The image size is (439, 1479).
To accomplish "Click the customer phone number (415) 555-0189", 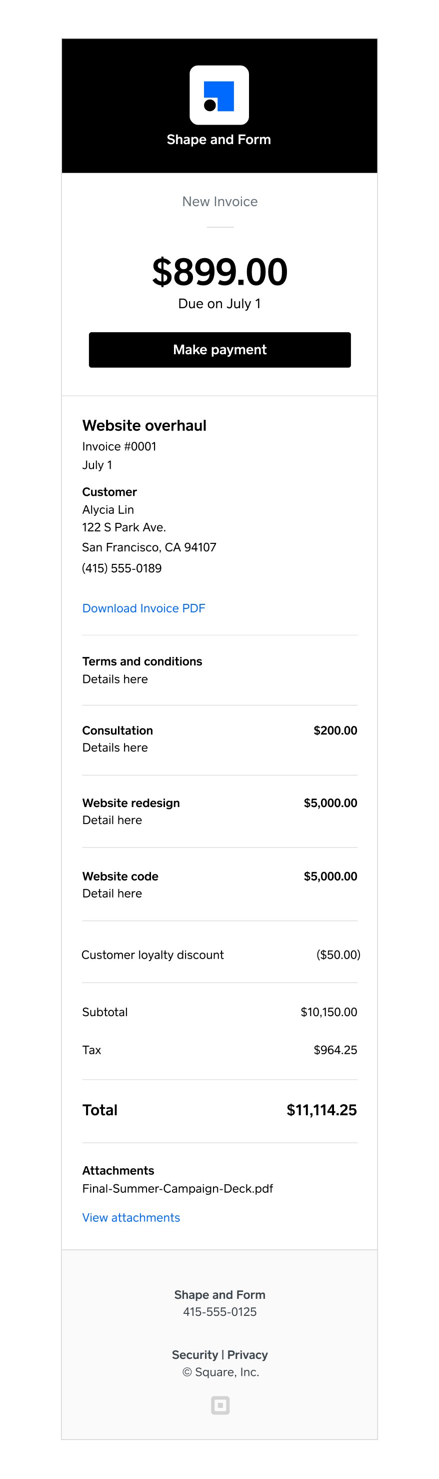I will 122,568.
